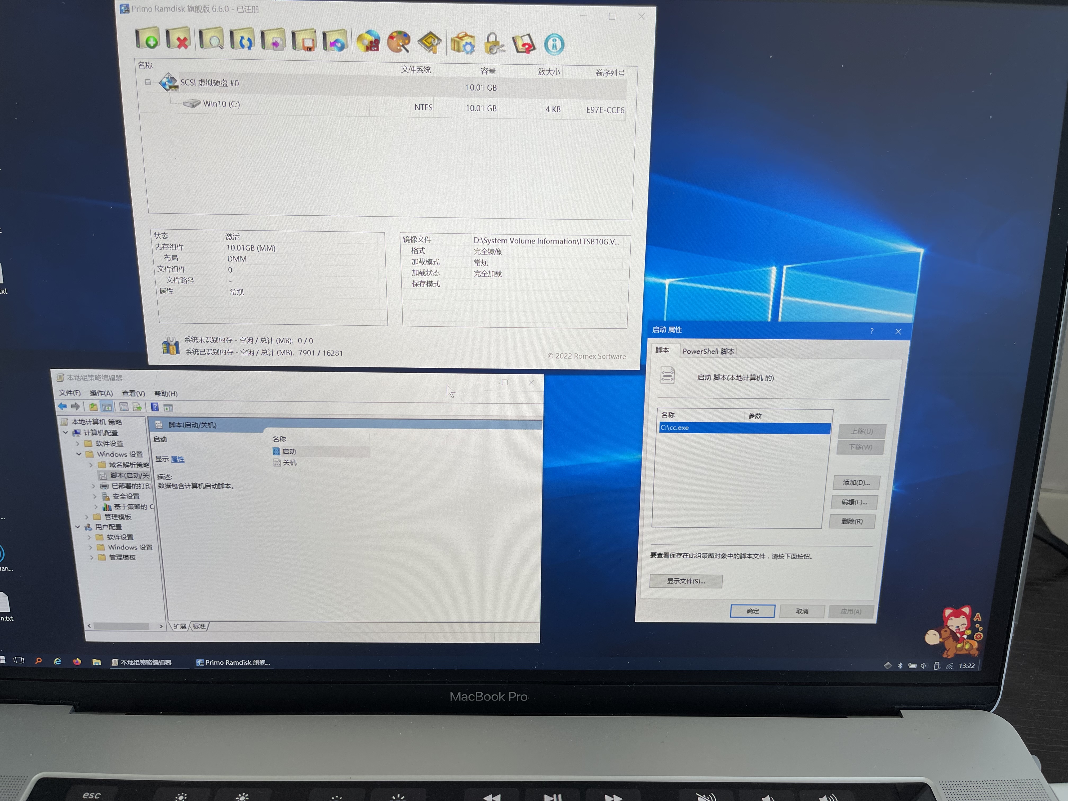
Task: Click 取消 in 启动 属性 dialog
Action: point(802,611)
